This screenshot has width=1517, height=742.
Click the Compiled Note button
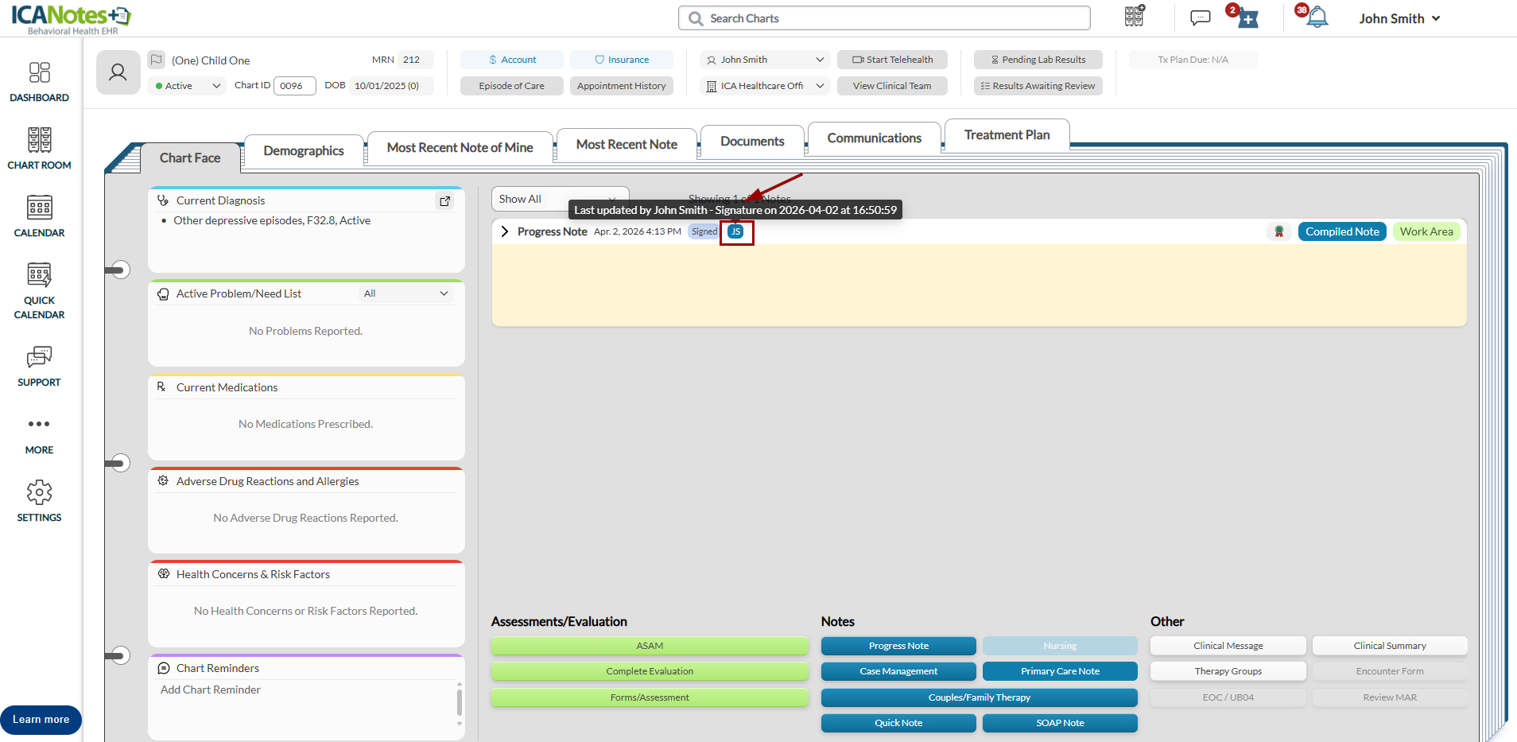pyautogui.click(x=1341, y=231)
